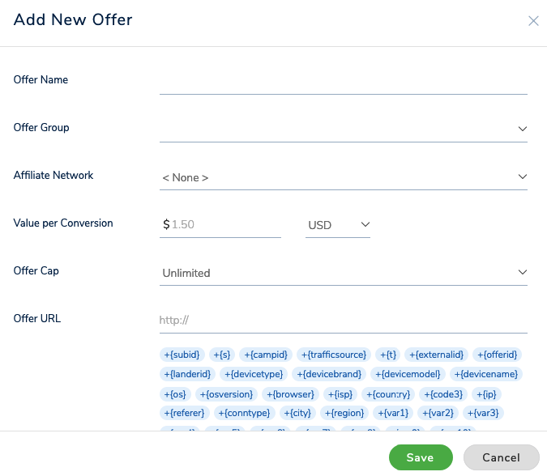Add the +{conntype} token
This screenshot has height=476, width=547.
coord(244,414)
